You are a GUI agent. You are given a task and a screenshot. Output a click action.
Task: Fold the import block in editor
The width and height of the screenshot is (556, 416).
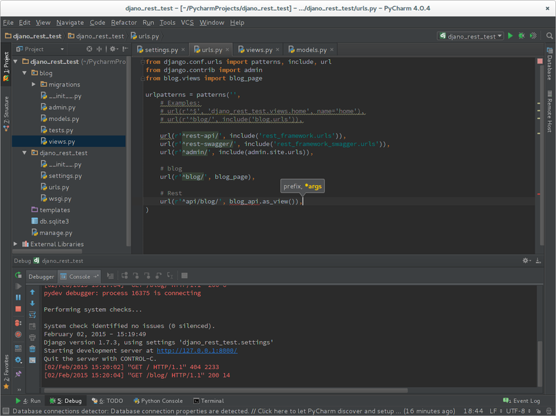[142, 62]
